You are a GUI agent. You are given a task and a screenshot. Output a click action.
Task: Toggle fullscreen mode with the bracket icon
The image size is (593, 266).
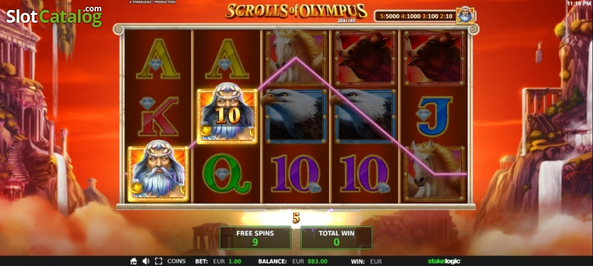coord(159,261)
